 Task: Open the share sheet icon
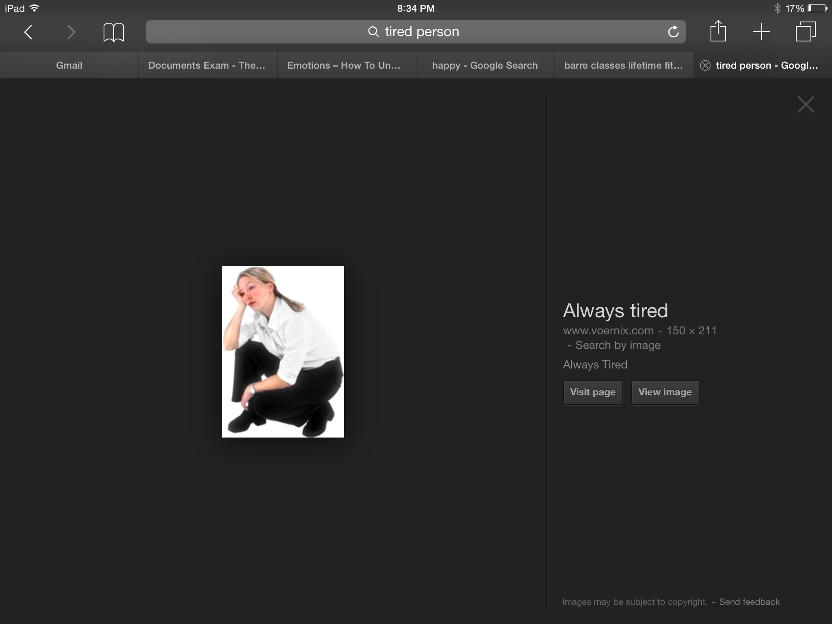click(718, 31)
